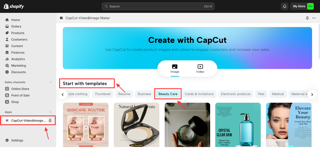This screenshot has width=320, height=148.
Task: Click the Search input field
Action: point(158,6)
